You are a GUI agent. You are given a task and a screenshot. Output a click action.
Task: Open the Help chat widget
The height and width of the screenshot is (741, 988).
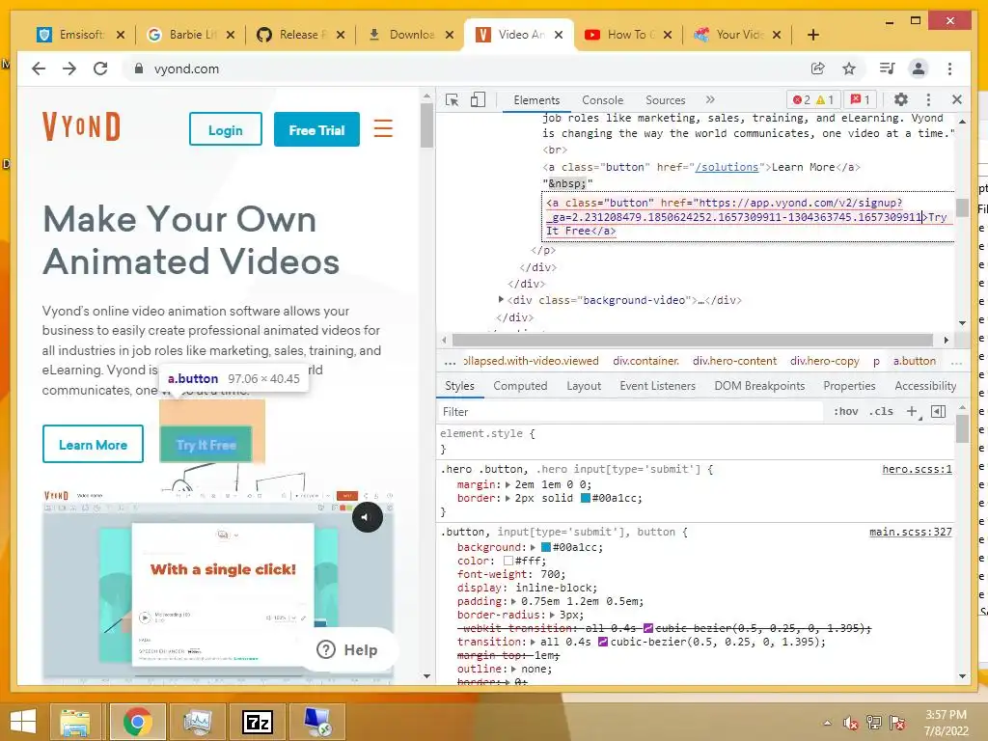tap(347, 649)
